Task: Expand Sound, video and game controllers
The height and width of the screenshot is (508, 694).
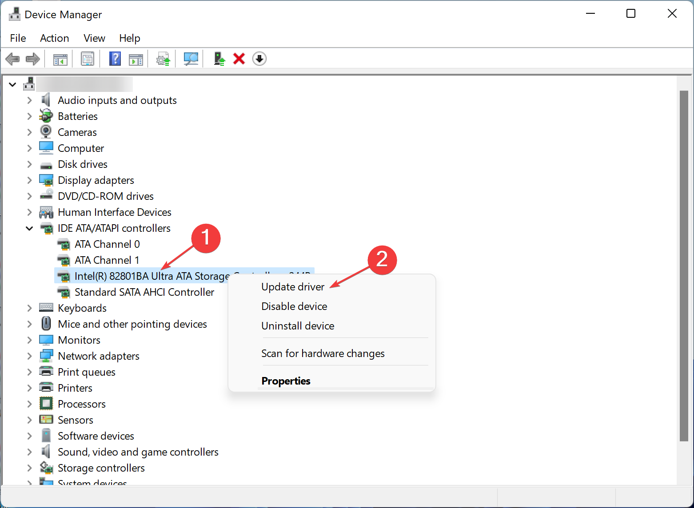Action: tap(29, 452)
